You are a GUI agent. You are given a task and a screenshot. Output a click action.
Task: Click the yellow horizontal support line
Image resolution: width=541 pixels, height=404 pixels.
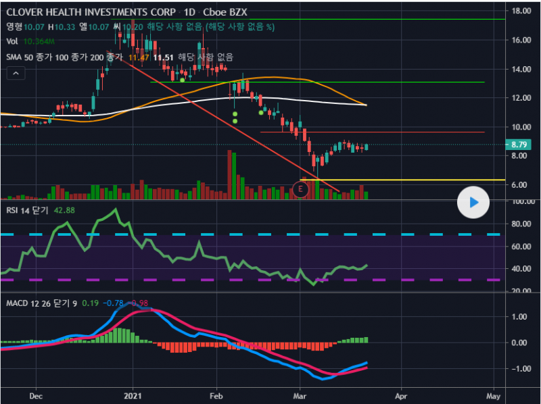(x=402, y=180)
